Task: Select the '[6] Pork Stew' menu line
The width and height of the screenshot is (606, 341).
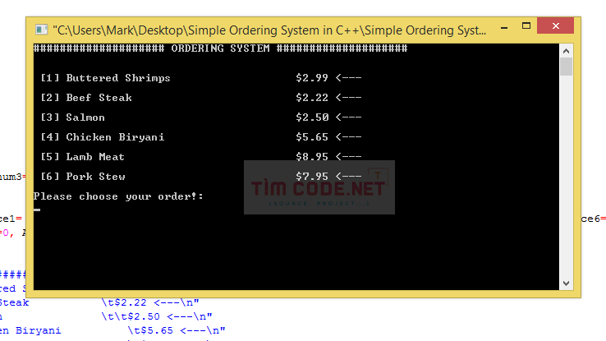Action: (x=201, y=177)
